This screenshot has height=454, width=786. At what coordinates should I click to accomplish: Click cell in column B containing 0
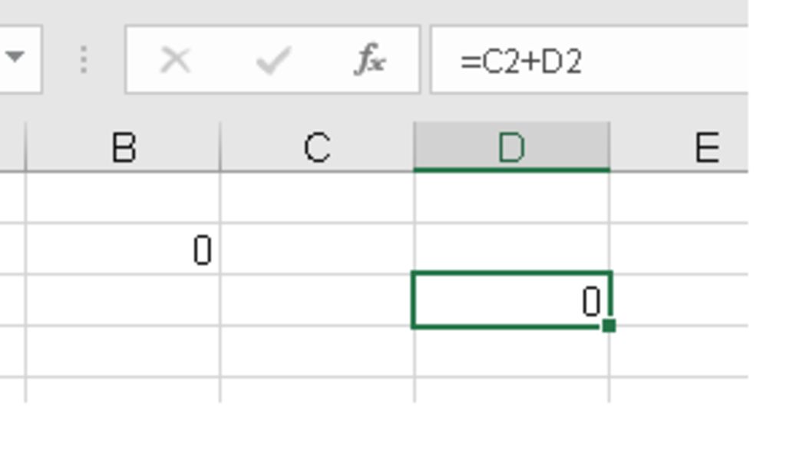coord(124,250)
